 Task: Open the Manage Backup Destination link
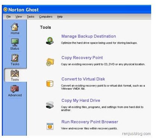[89, 36]
